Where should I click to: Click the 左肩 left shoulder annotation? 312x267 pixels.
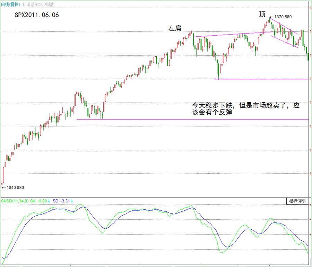click(175, 28)
